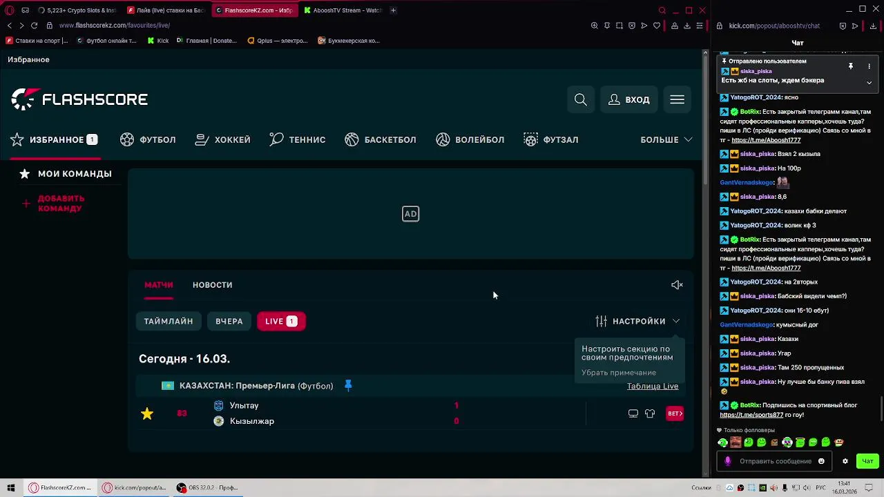Image resolution: width=884 pixels, height=497 pixels.
Task: Open the t.me/sports877 link in chat
Action: (x=751, y=415)
